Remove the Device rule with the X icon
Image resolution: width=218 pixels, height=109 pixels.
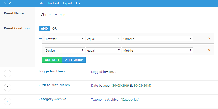pos(209,50)
